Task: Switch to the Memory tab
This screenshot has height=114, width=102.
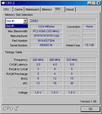Action: pos(47,9)
